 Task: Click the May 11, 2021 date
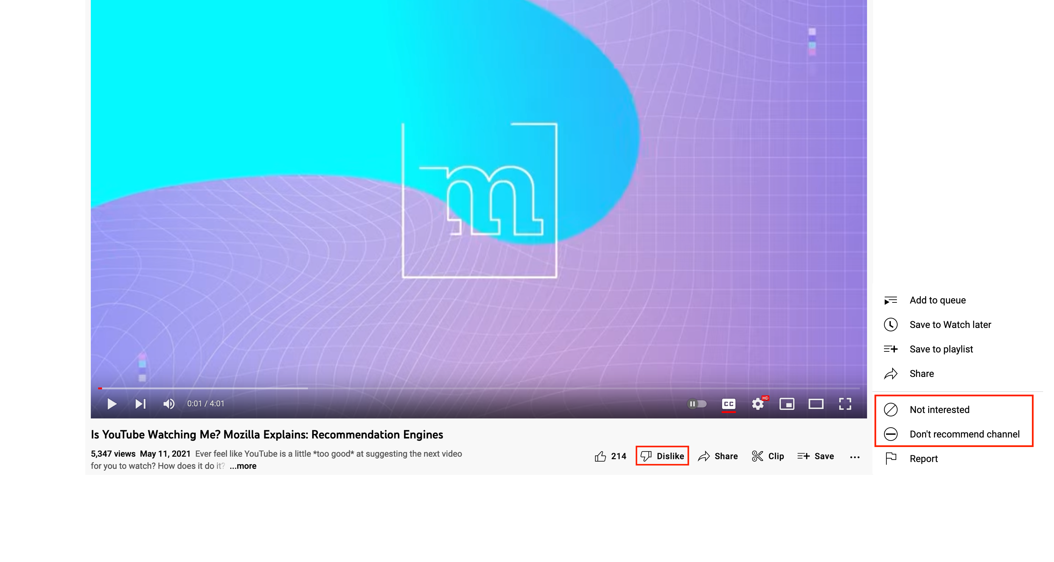[165, 453]
